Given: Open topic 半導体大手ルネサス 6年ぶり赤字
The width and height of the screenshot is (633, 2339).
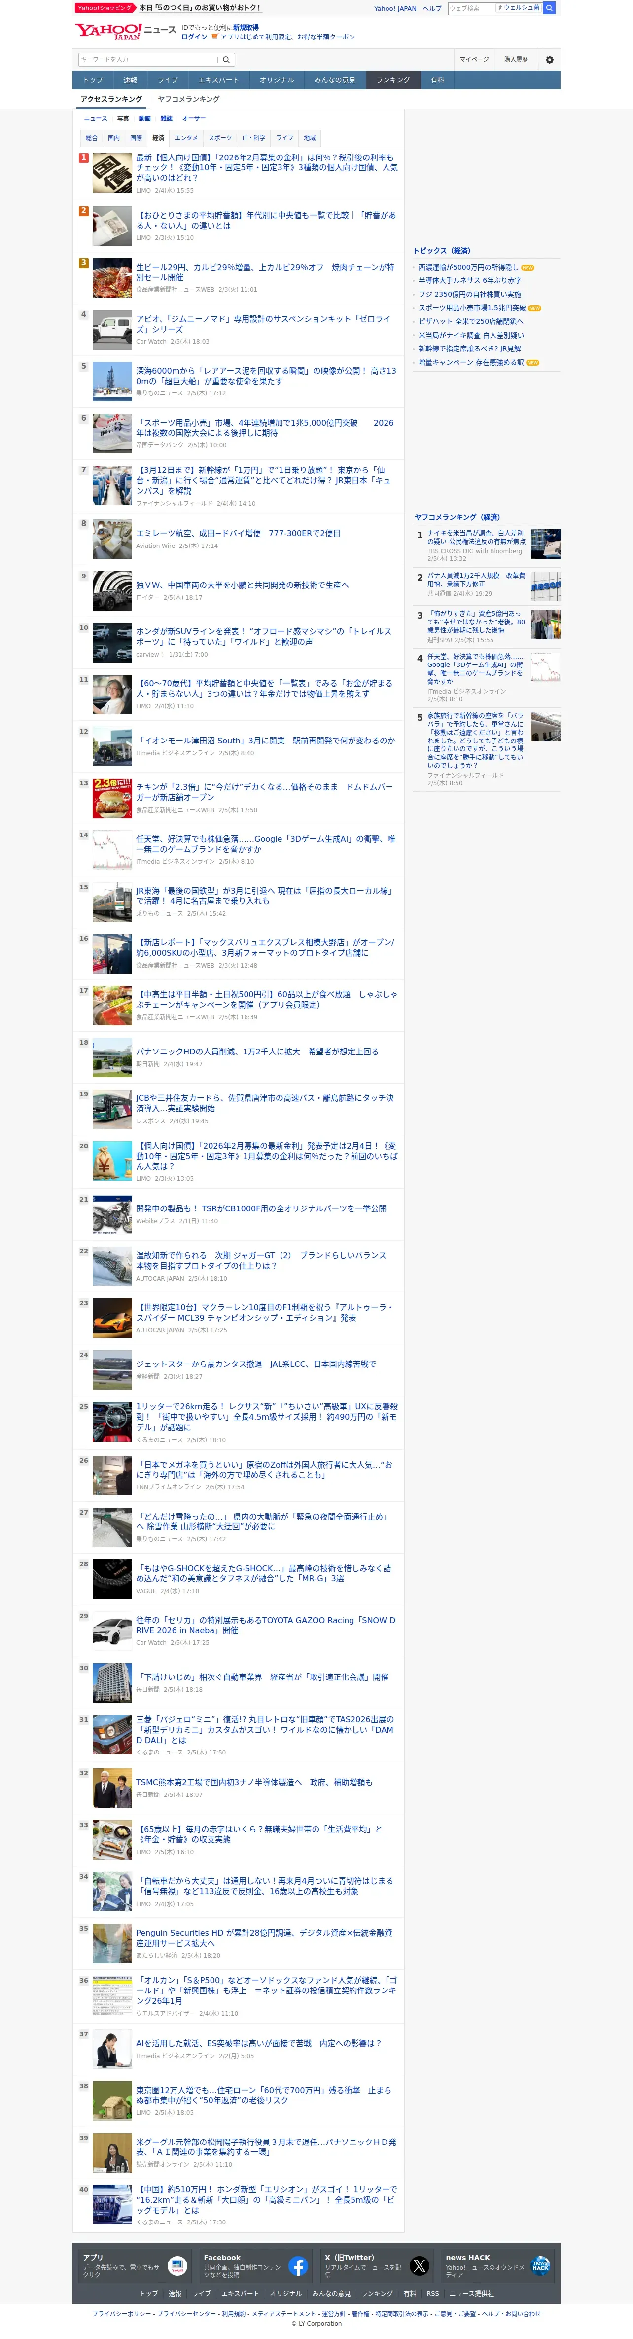Looking at the screenshot, I should [x=470, y=280].
